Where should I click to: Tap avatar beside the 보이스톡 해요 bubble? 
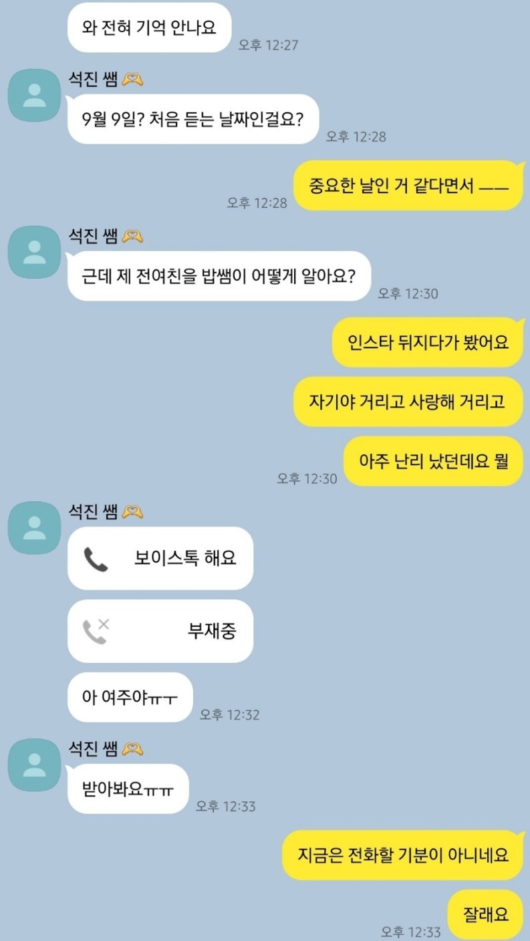pos(34,528)
